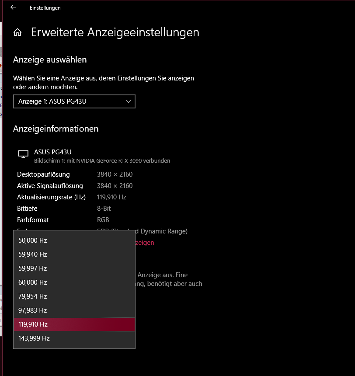Click the Farbformat label
355x376 pixels.
(x=33, y=220)
